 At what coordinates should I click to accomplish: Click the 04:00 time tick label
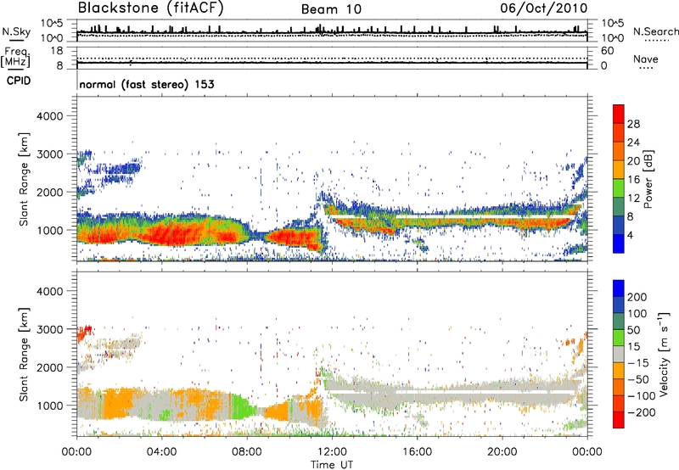pos(161,452)
